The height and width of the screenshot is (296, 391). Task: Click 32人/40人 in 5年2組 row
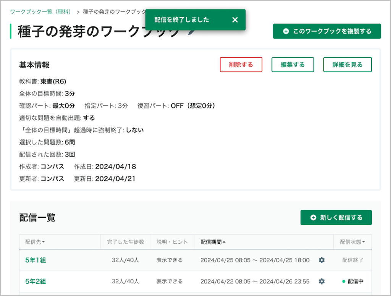click(125, 281)
